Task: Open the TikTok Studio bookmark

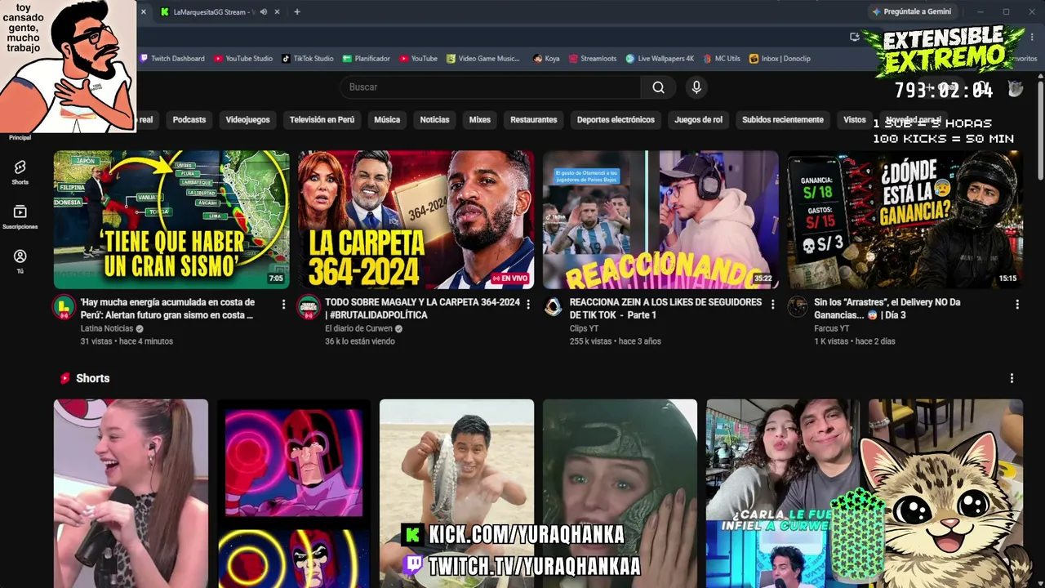Action: pyautogui.click(x=308, y=59)
